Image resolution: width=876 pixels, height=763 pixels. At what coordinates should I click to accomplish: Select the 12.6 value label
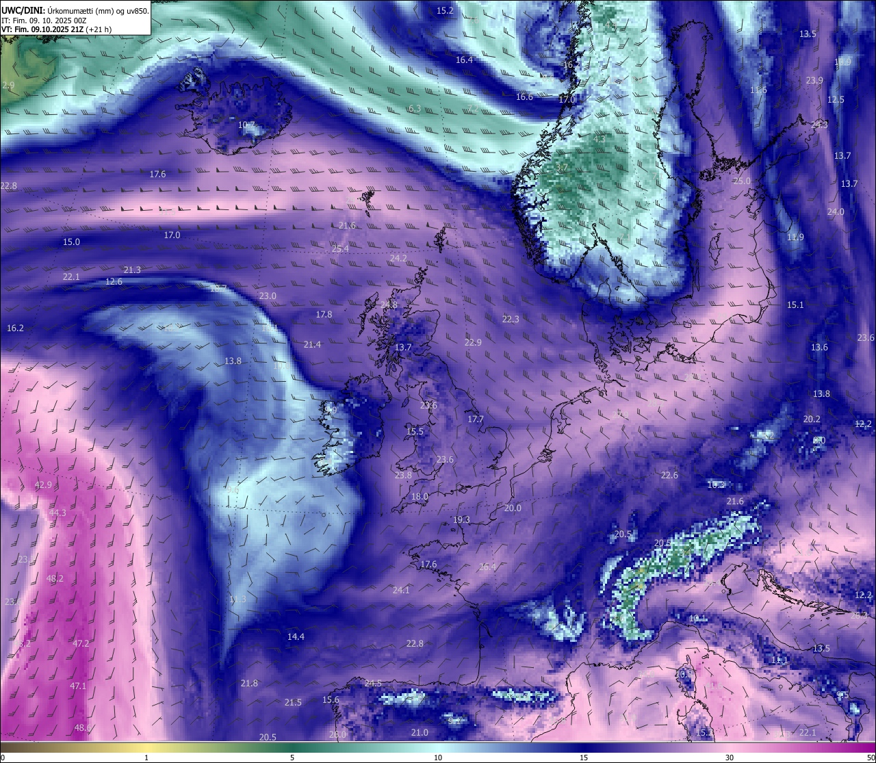point(114,282)
